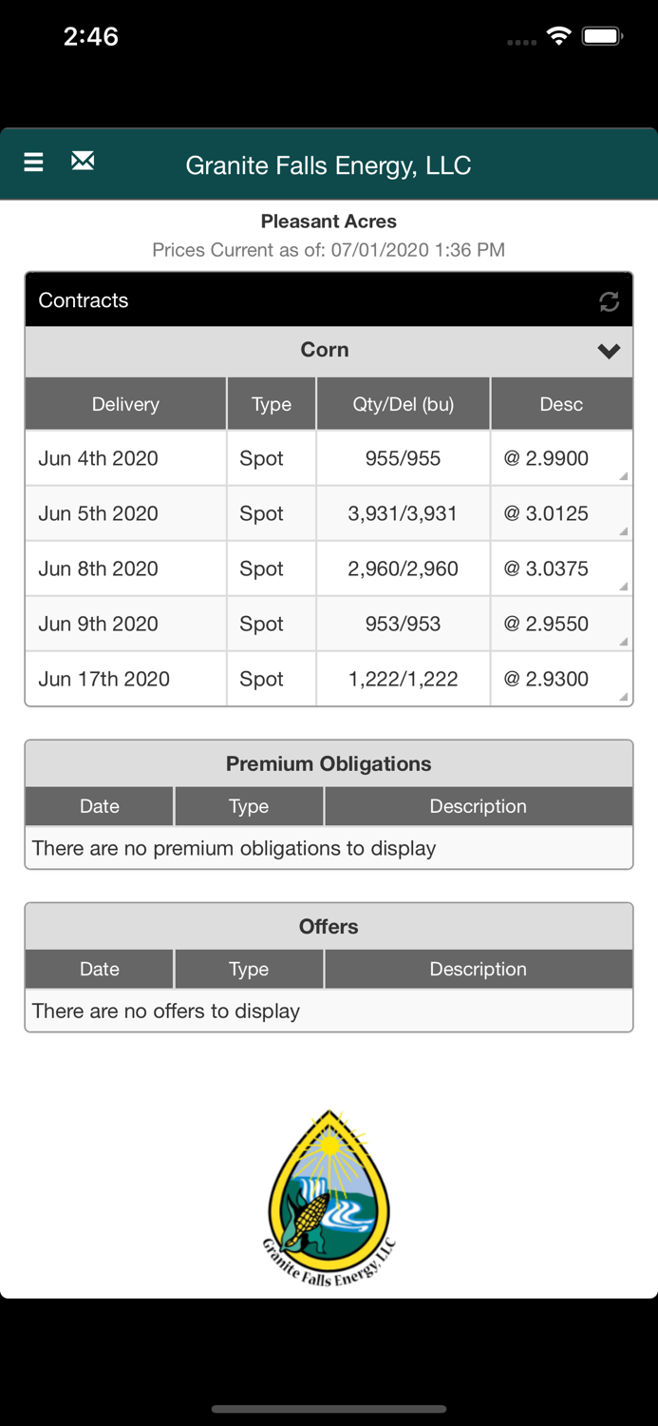Tap the envelope messages icon
The width and height of the screenshot is (658, 1426).
pos(83,162)
